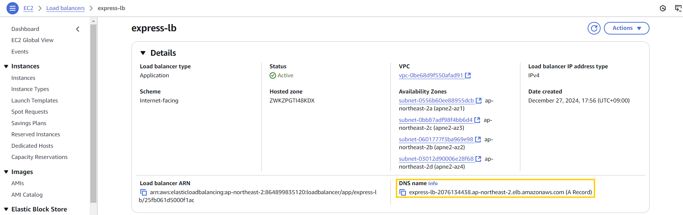
Task: Collapse the Images sidebar group
Action: point(6,172)
